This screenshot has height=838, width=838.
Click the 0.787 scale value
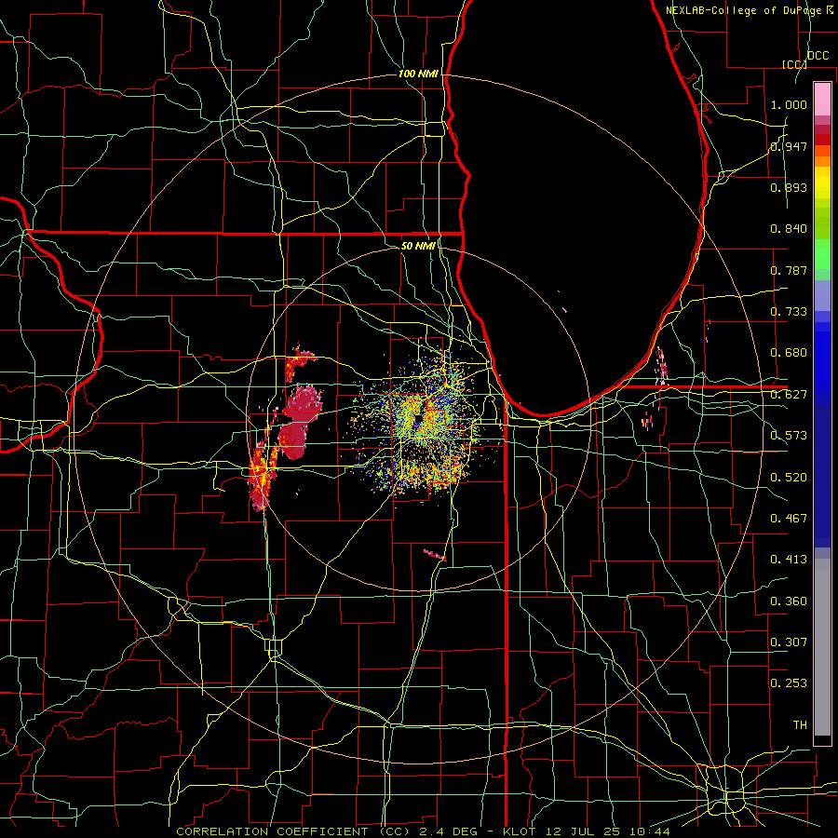click(x=789, y=270)
